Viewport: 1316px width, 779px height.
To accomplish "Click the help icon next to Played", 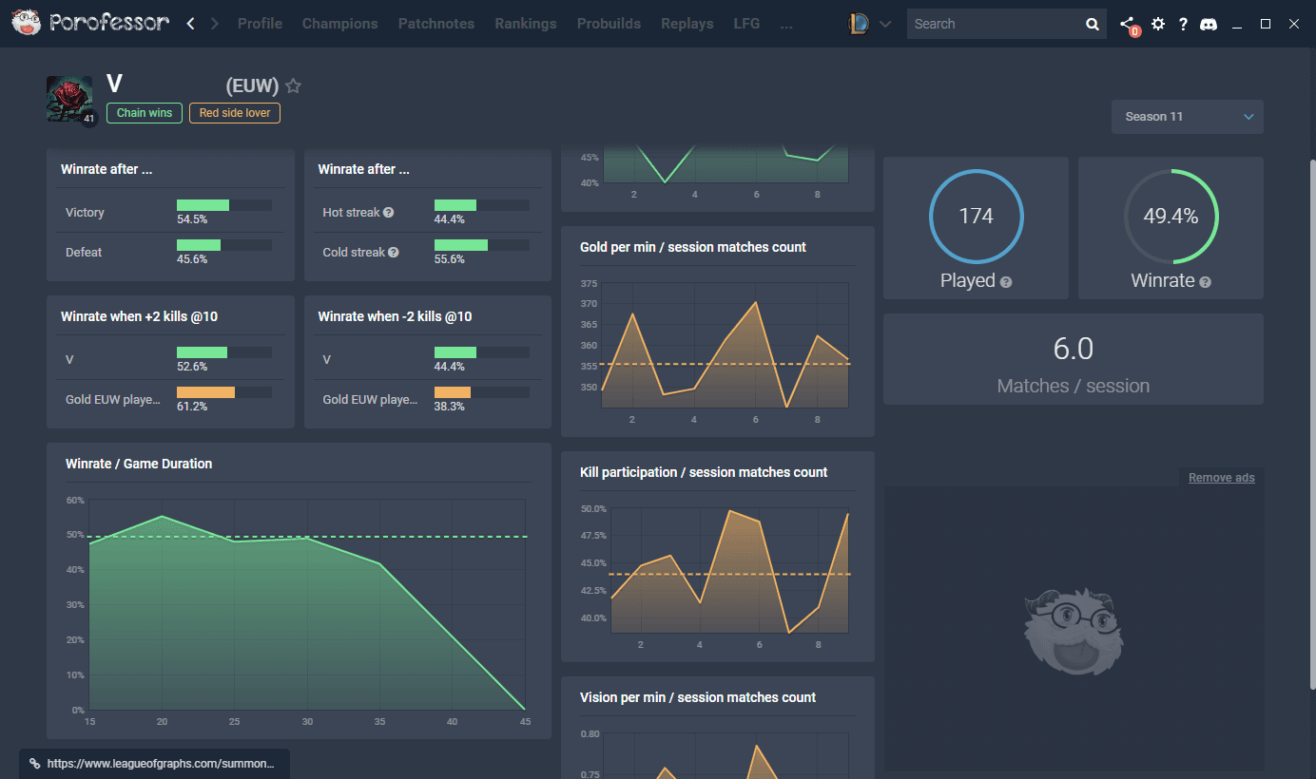I will pos(1006,282).
